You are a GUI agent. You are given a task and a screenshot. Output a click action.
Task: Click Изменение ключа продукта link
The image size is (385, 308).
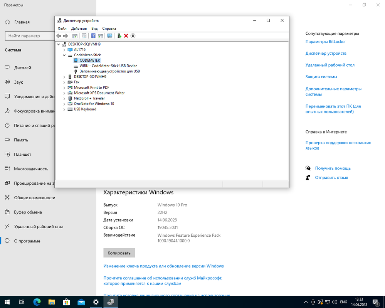[163, 266]
